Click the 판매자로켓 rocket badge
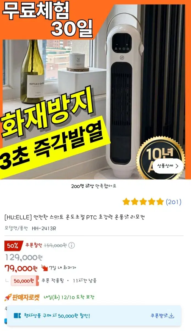The width and height of the screenshot is (191, 331). coord(22,297)
